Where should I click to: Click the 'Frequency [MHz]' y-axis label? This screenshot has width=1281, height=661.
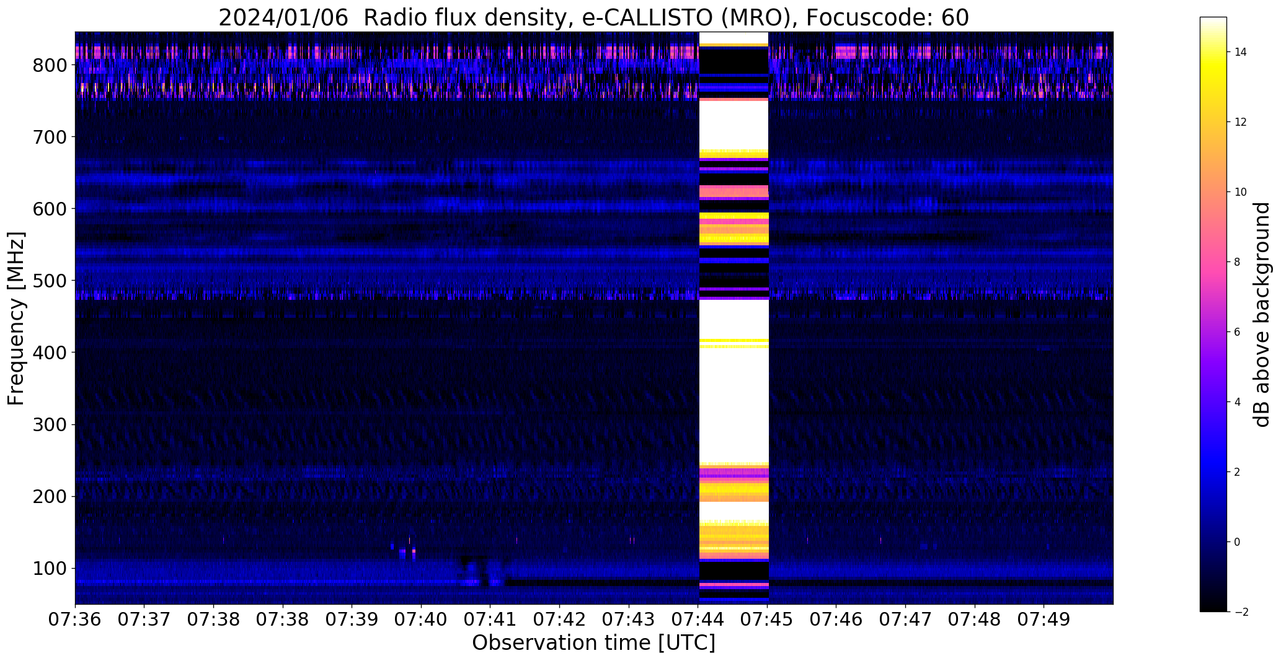point(17,318)
